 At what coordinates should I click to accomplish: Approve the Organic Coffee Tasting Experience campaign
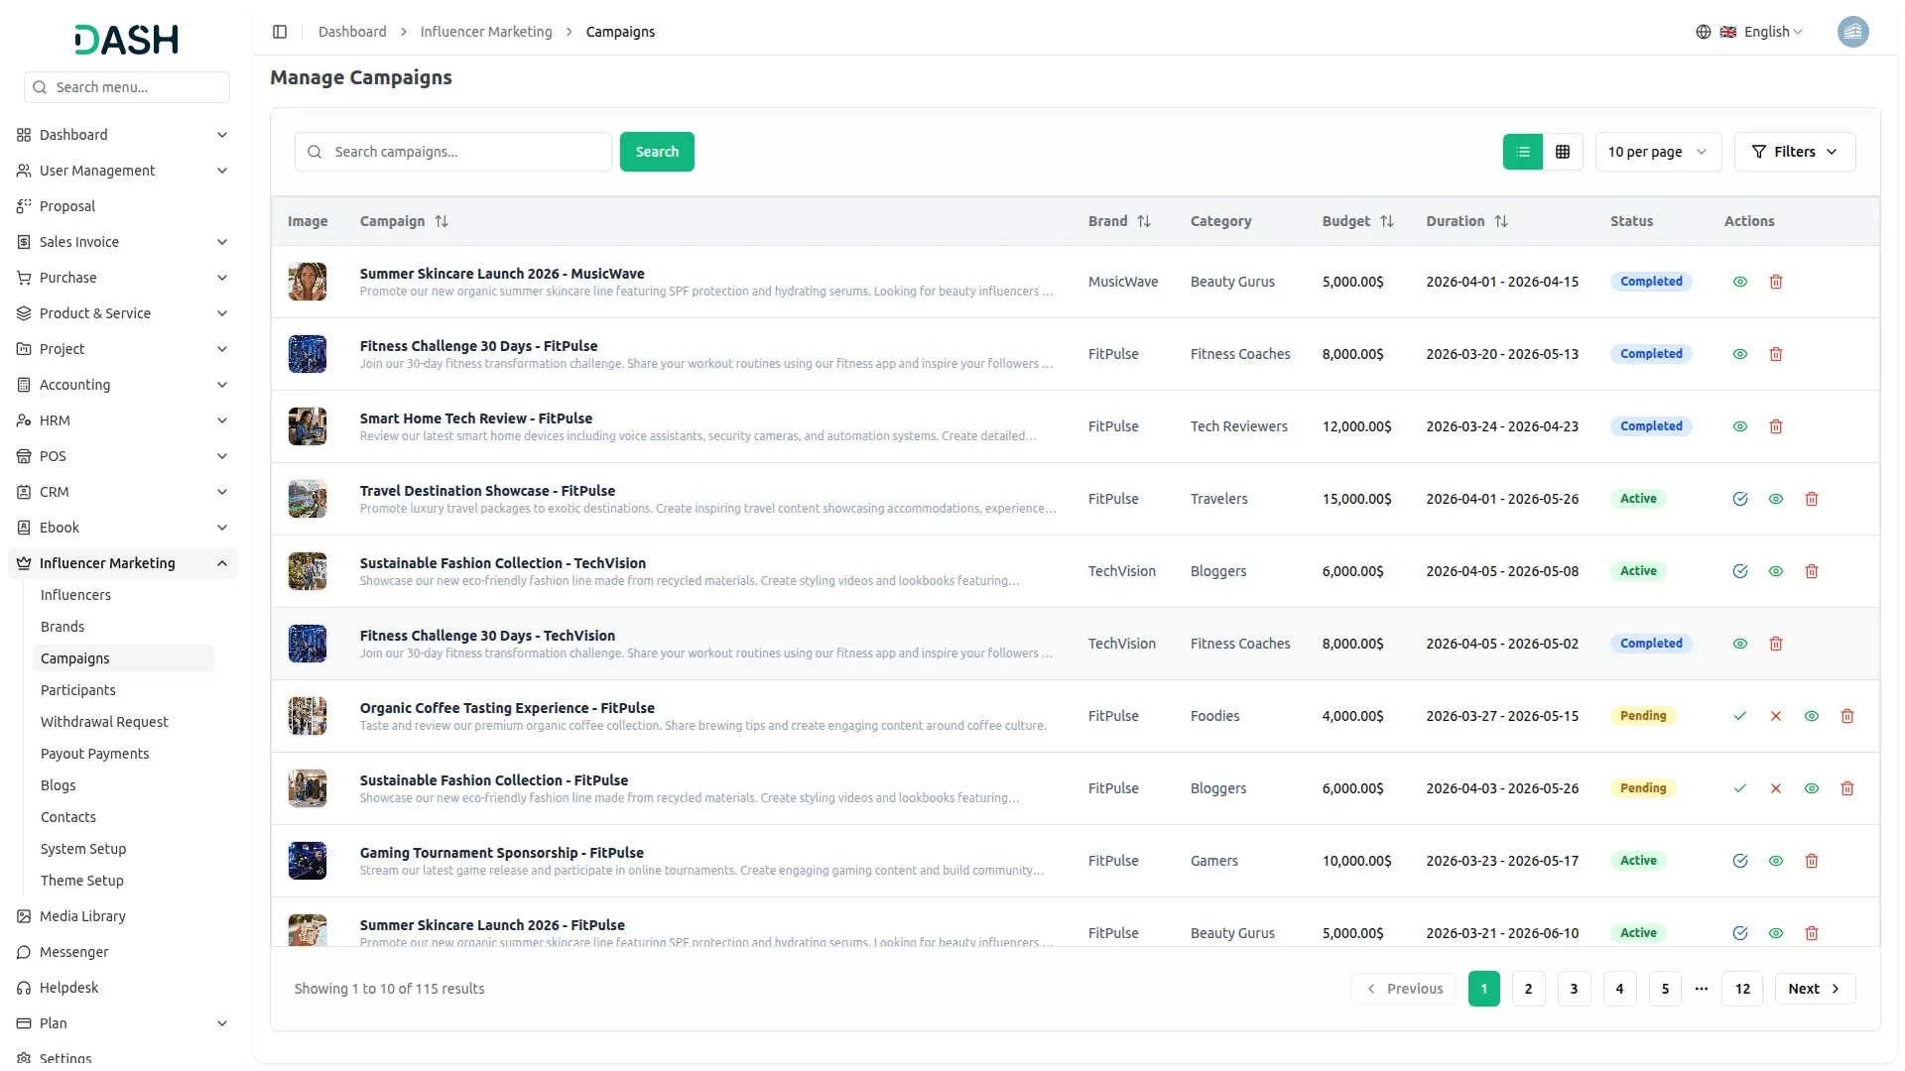coord(1739,716)
